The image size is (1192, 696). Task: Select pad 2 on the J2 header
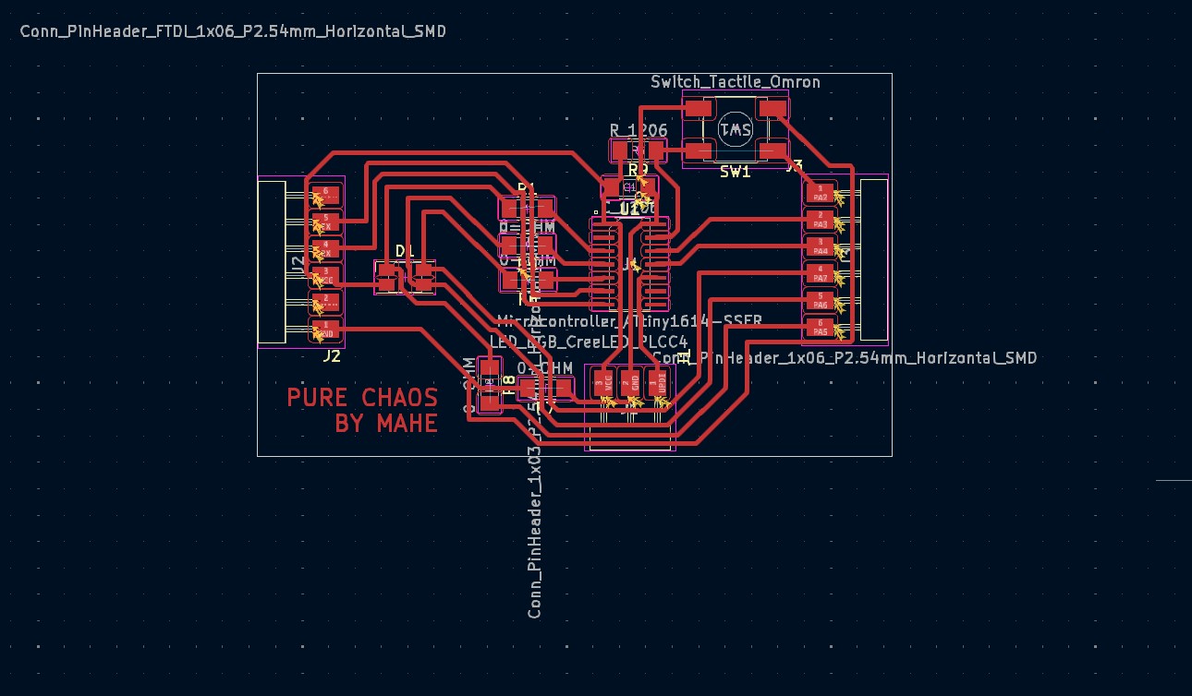pos(327,303)
